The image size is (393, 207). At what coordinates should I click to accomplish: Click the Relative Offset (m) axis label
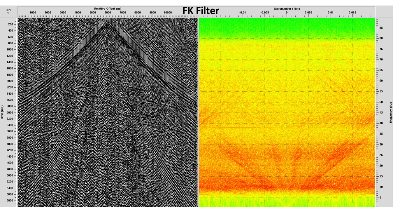108,9
